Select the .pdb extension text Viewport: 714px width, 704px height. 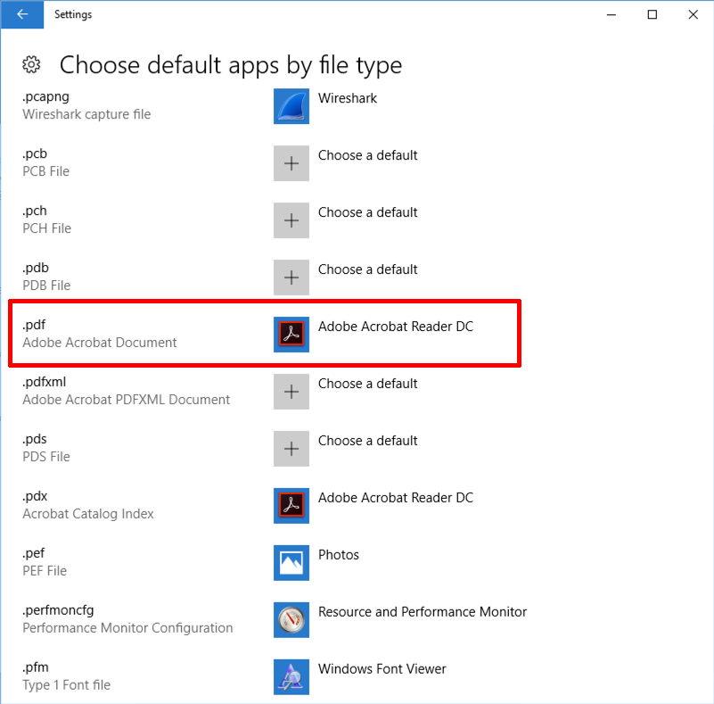click(x=36, y=268)
